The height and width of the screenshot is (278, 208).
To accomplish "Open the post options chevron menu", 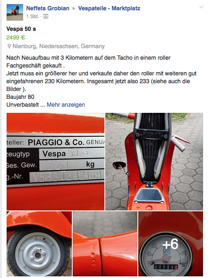I will click(201, 7).
